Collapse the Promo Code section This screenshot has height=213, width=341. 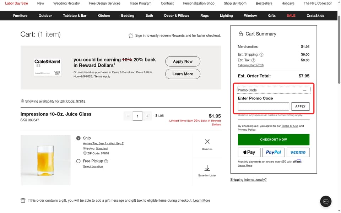(274, 90)
